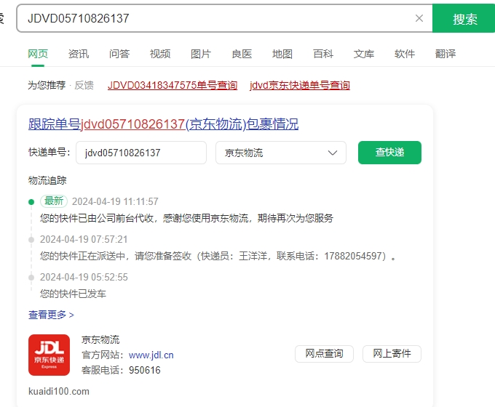Image resolution: width=495 pixels, height=407 pixels.
Task: Click the 物流追踪 heading
Action: point(47,180)
